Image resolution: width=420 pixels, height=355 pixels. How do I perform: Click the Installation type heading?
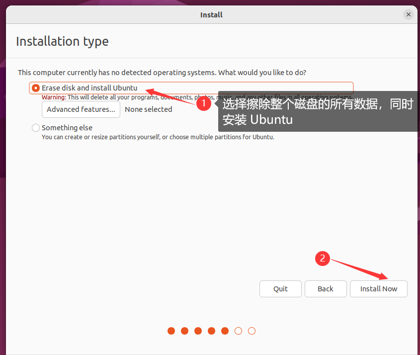[62, 41]
